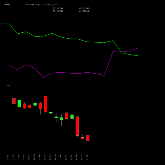The image size is (165, 165).
Task: Select the long red candle for 02 Dec
Action: pos(77,126)
